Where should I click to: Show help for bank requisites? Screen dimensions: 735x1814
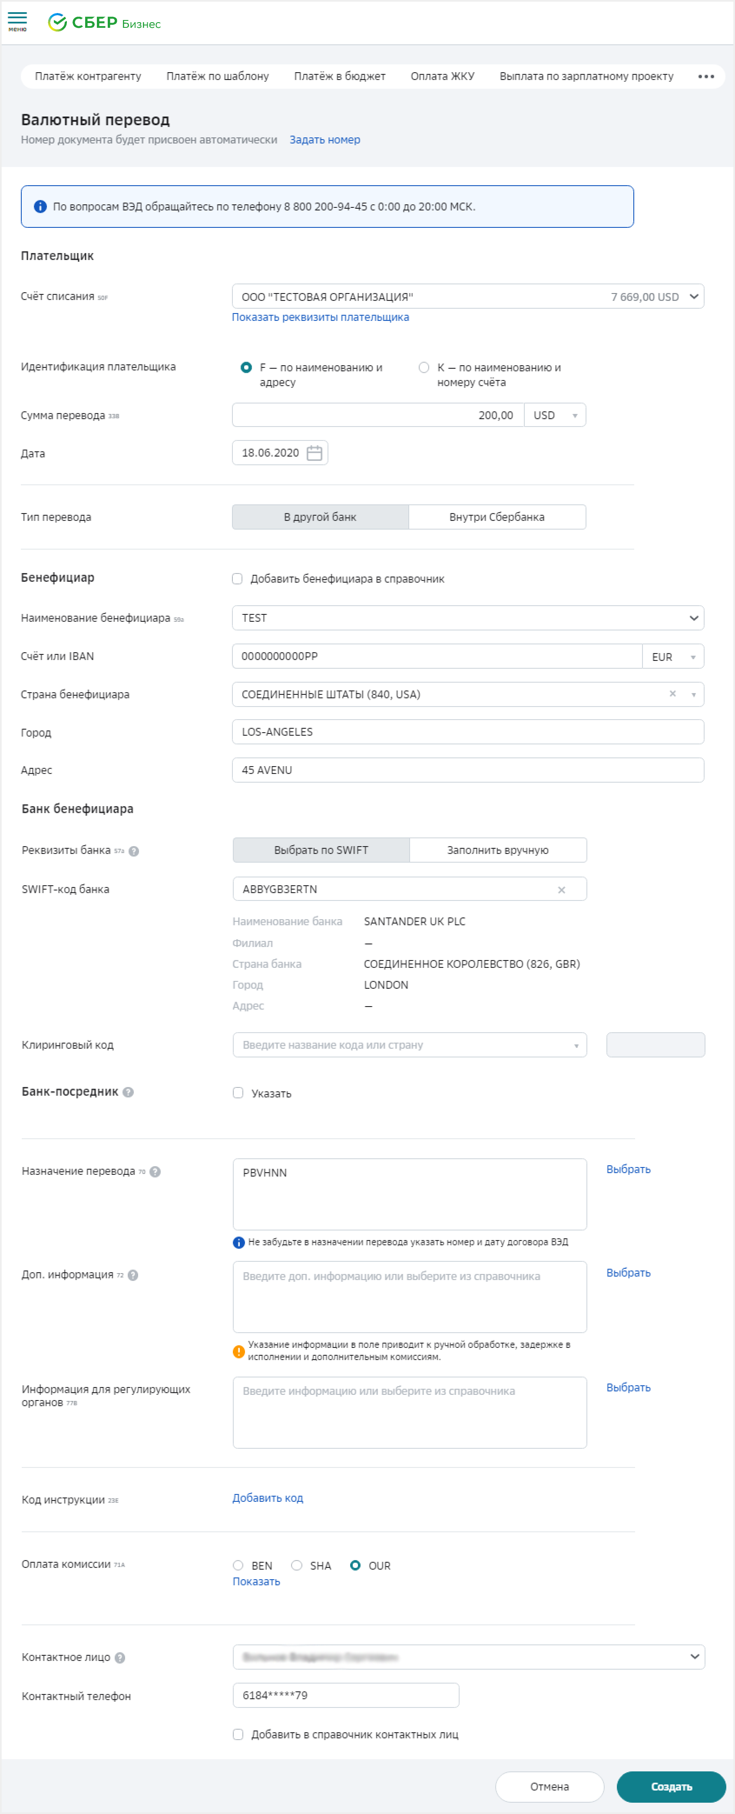[x=134, y=850]
